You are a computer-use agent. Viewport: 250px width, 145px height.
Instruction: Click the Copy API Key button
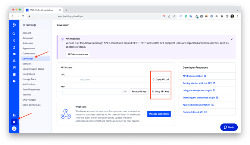point(160,91)
